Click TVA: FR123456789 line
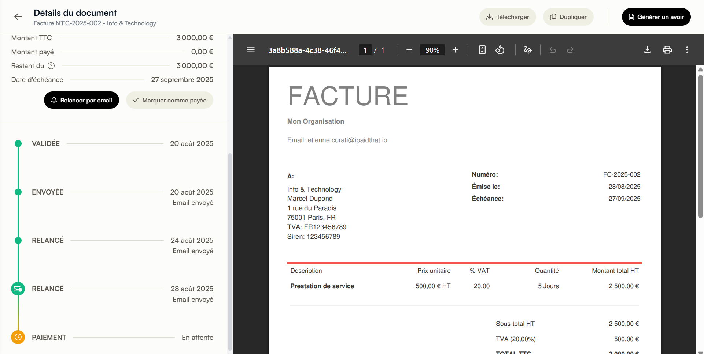The image size is (704, 354). (x=317, y=227)
